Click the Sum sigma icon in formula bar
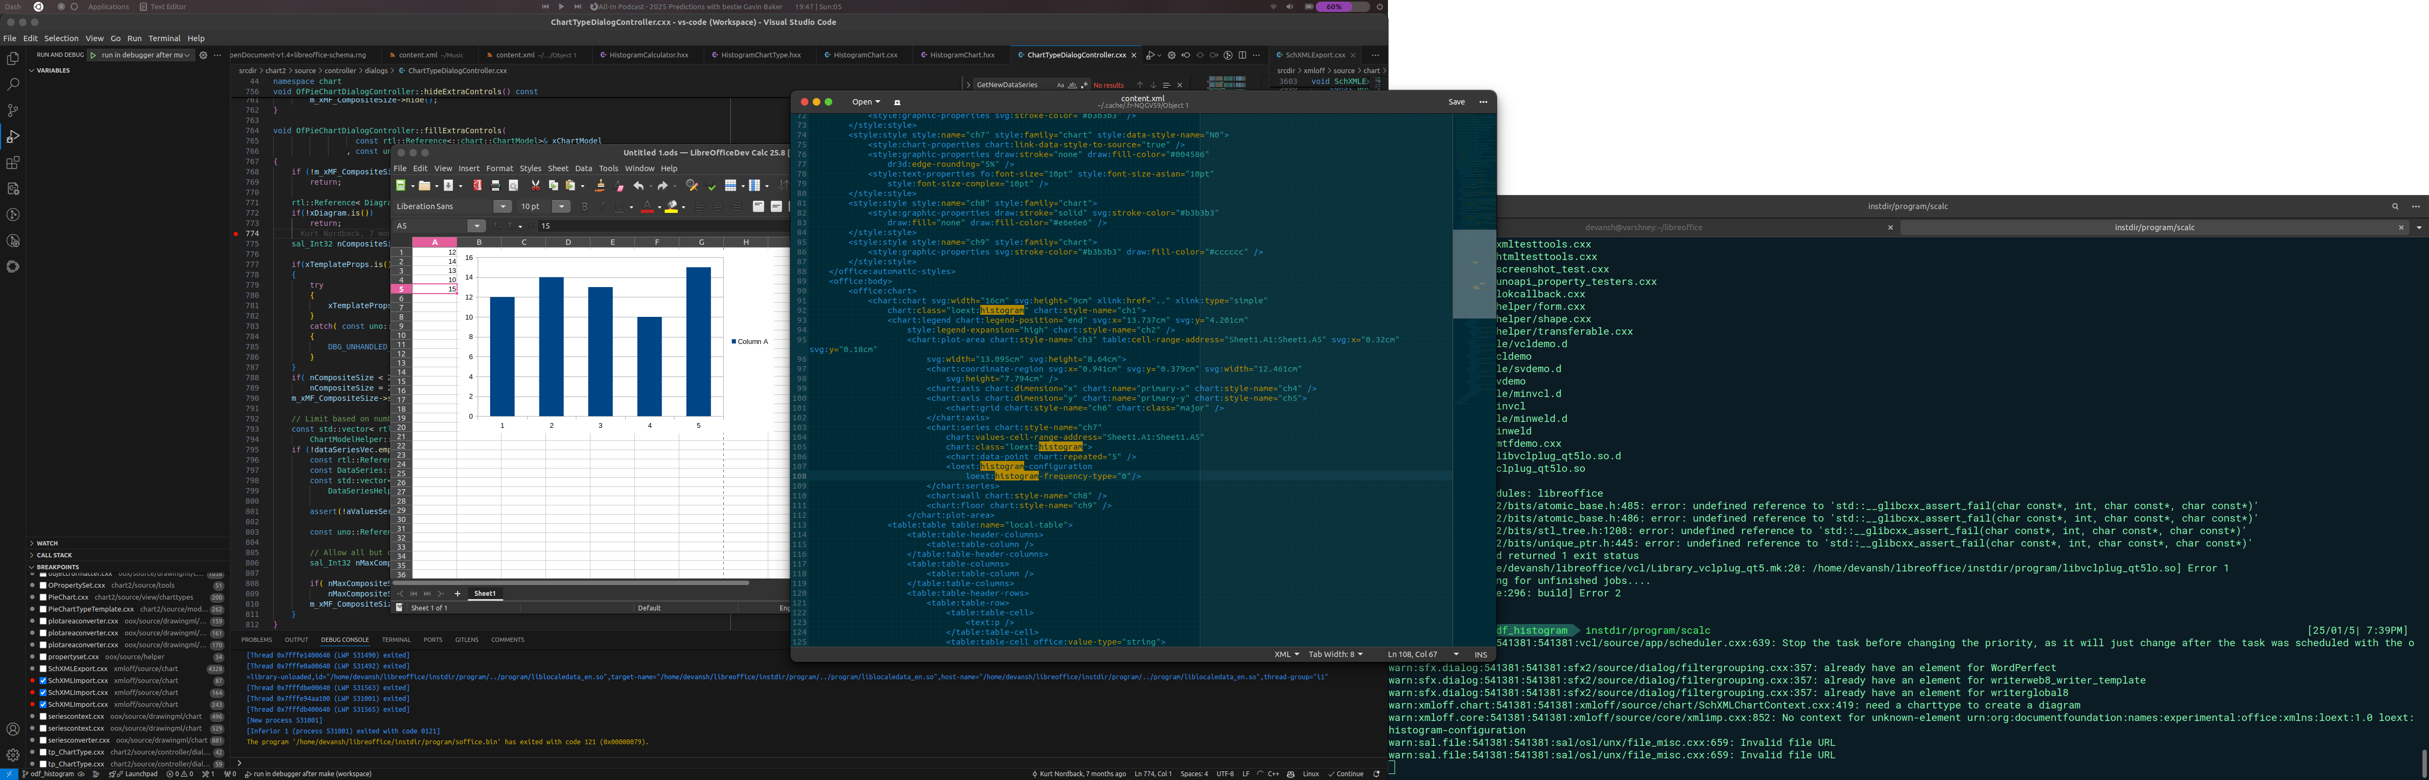Image resolution: width=2429 pixels, height=780 pixels. point(510,226)
